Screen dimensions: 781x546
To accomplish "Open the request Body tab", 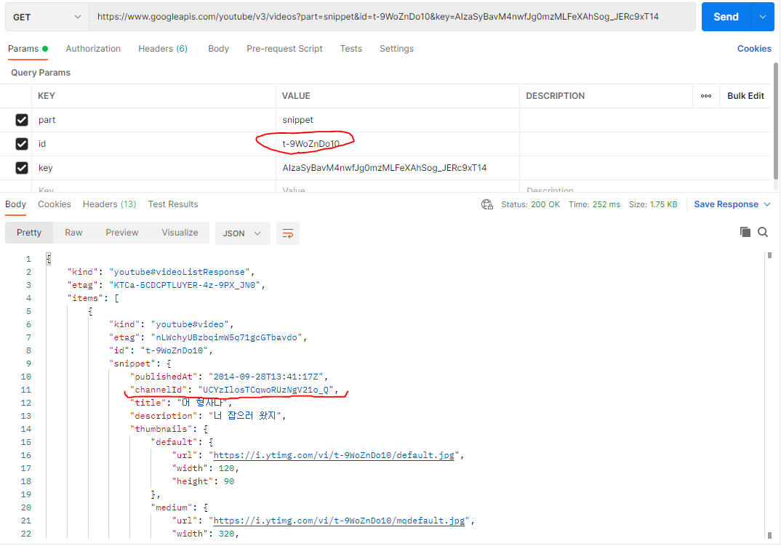I will point(219,48).
